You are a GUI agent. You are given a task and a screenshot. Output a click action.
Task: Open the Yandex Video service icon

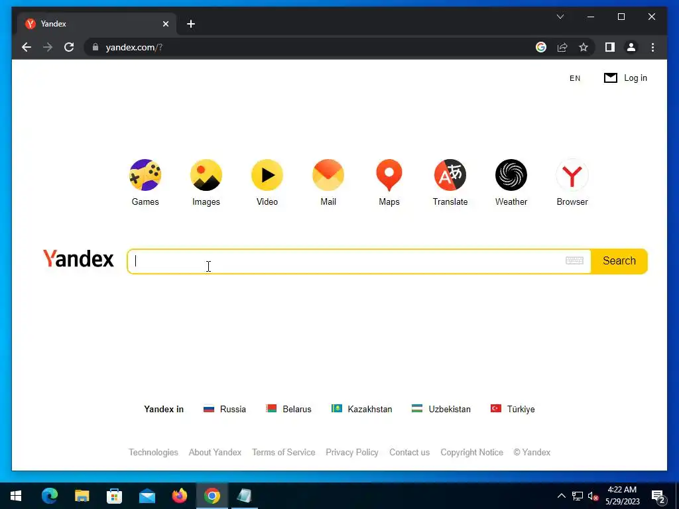(x=267, y=175)
